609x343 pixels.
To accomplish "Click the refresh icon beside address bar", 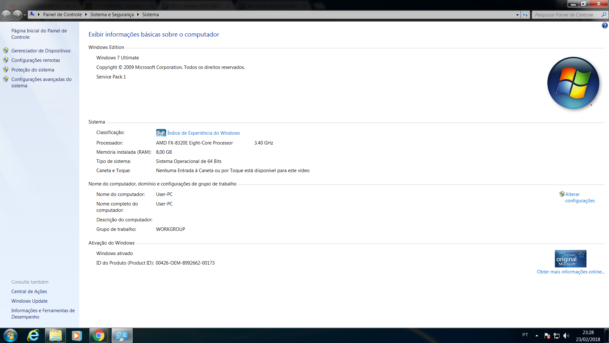I will tap(525, 15).
